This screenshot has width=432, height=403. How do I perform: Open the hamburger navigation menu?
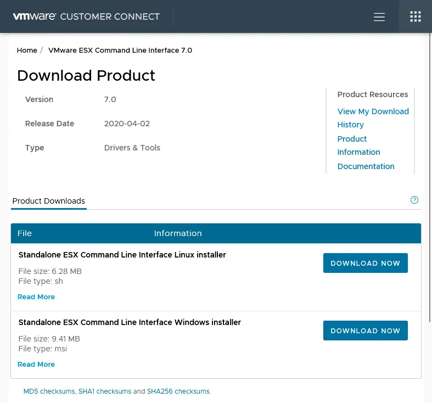click(x=379, y=16)
